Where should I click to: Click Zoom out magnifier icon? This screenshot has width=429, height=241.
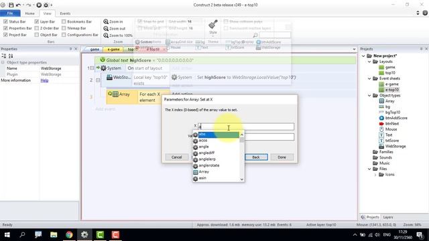click(x=106, y=28)
